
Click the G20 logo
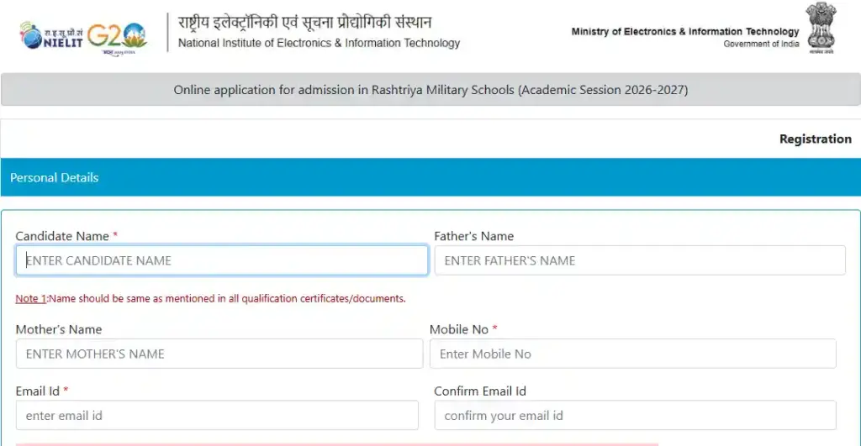[118, 35]
